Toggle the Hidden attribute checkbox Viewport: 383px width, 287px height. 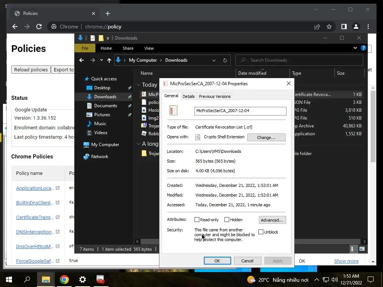[x=227, y=220]
